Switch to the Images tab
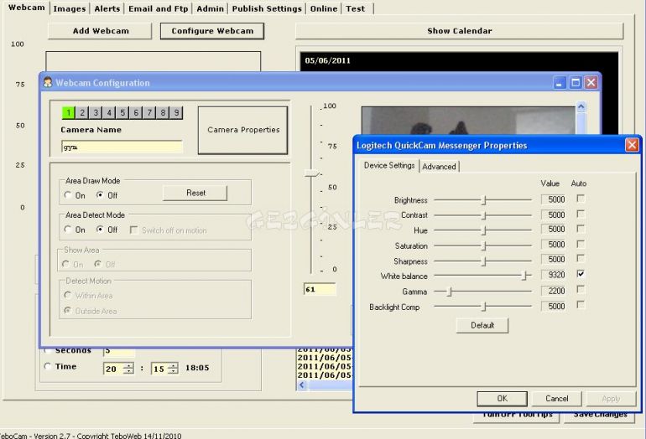The width and height of the screenshot is (646, 439). pos(70,8)
